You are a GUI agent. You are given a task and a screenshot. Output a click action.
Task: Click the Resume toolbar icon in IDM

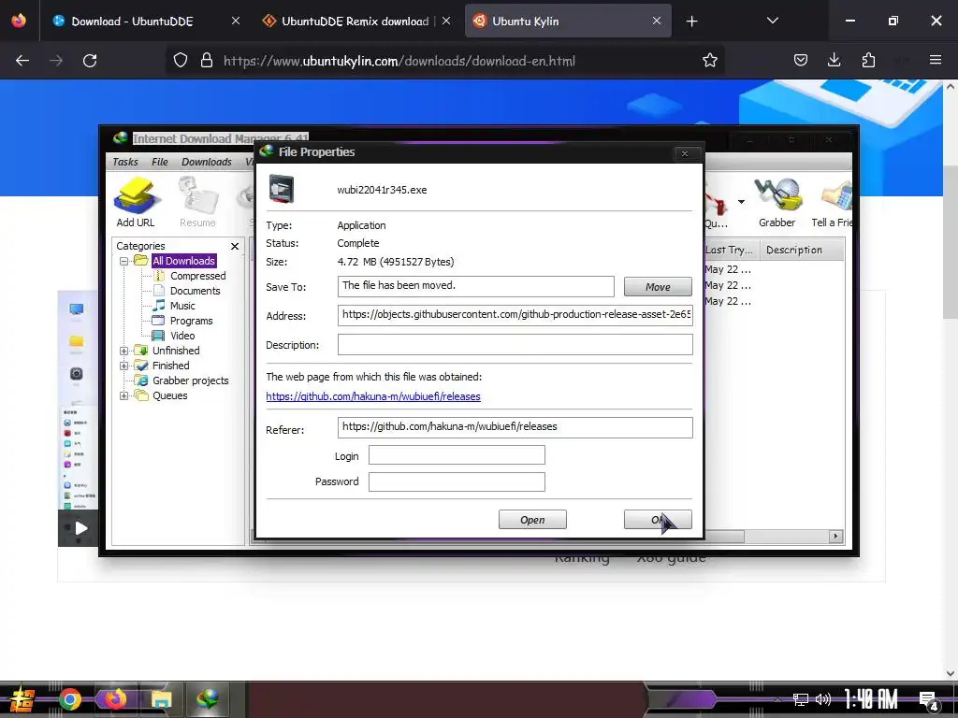197,202
